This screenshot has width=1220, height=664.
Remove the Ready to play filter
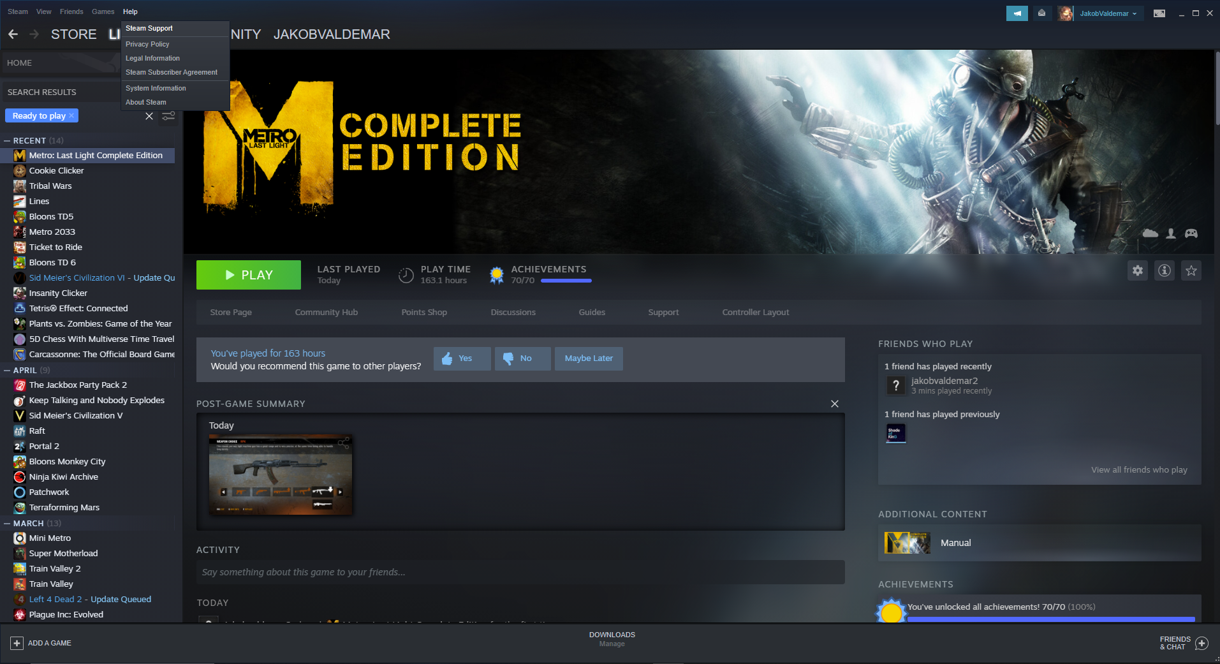pos(71,116)
